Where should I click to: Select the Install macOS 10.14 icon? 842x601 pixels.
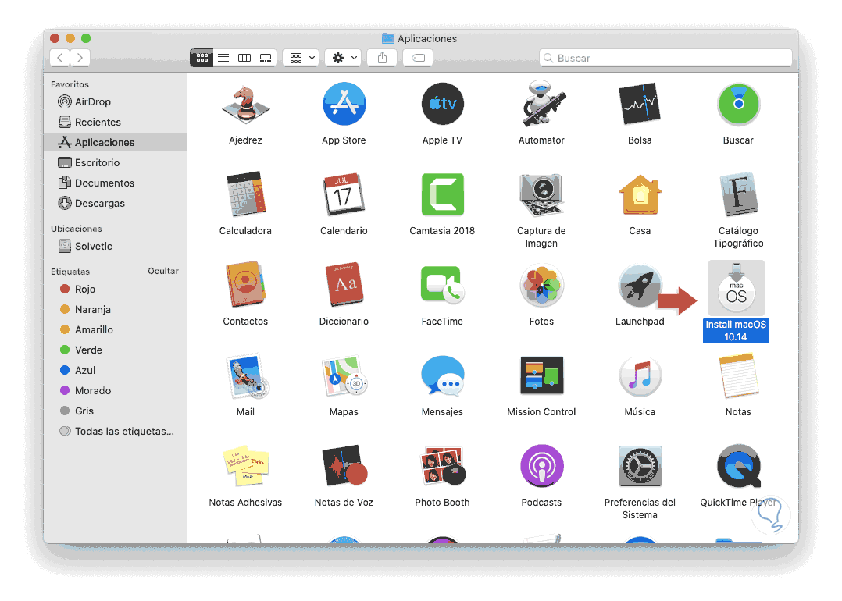737,289
